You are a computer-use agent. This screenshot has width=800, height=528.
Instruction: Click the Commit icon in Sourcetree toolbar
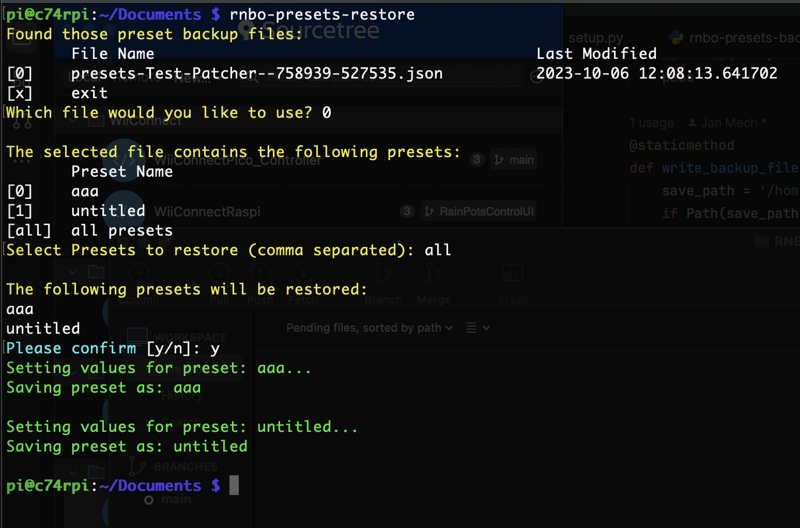tap(139, 273)
